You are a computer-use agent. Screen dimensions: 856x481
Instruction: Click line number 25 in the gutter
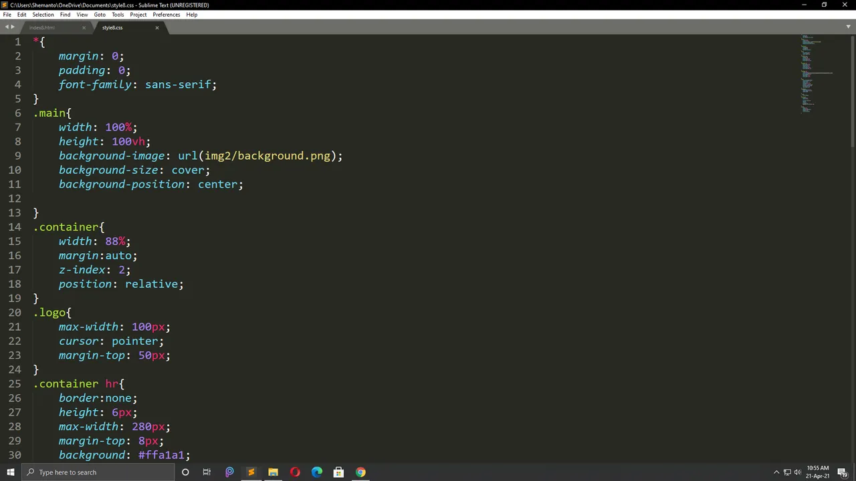15,383
